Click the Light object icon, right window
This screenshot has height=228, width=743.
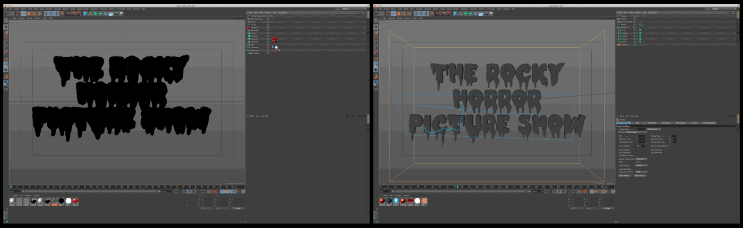491,14
